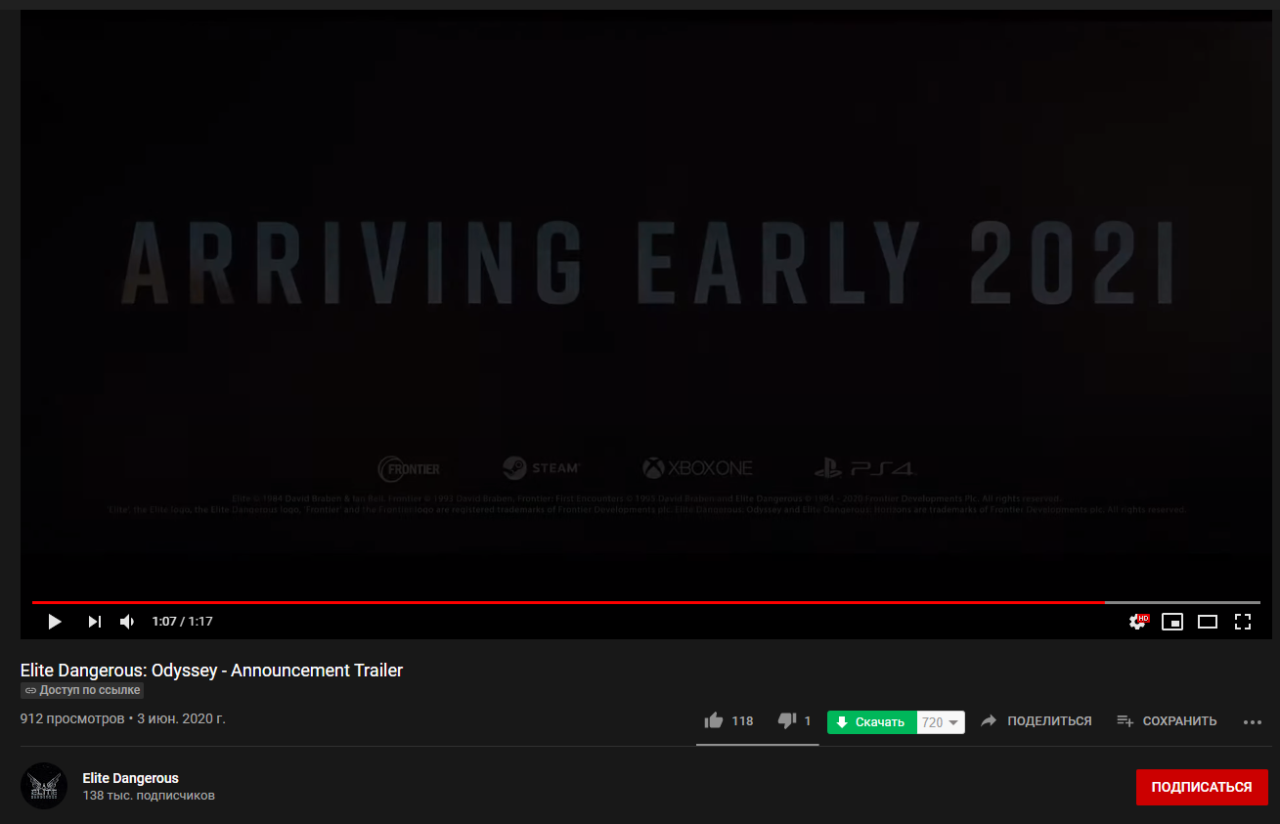Screen dimensions: 1280x824
Task: Play the paused video
Action: click(x=55, y=622)
